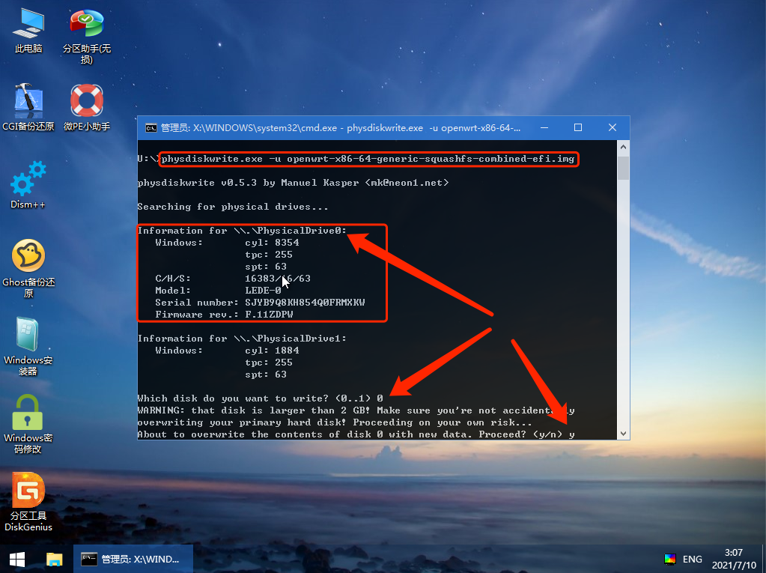Select the Windows安装器 desktop icon
766x573 pixels.
28,346
